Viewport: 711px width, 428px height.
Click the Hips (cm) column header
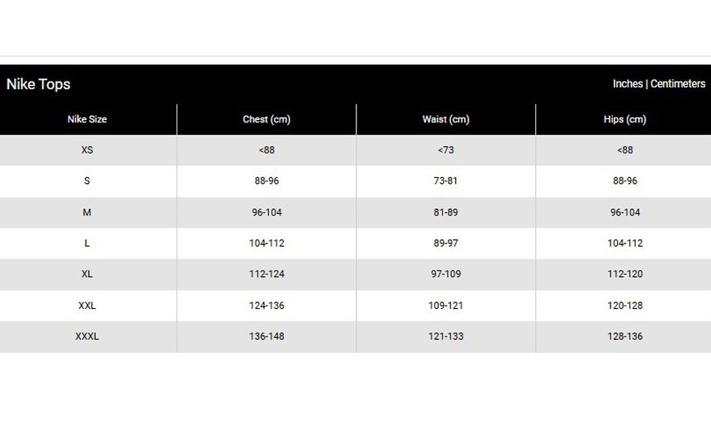coord(624,119)
